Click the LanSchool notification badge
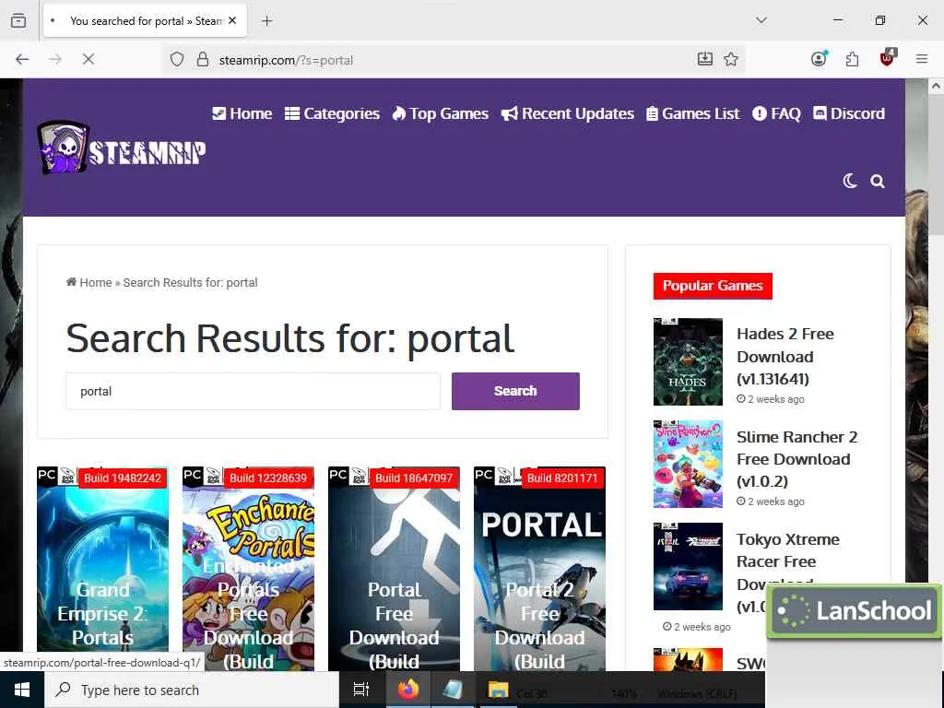The width and height of the screenshot is (944, 708). [854, 611]
